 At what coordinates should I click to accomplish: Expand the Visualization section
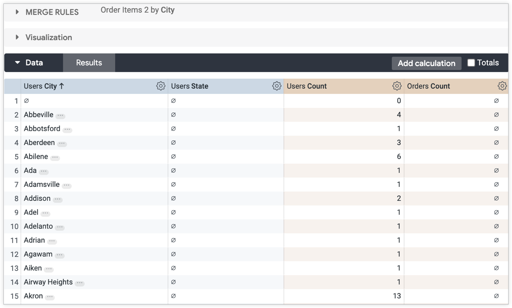coord(17,37)
